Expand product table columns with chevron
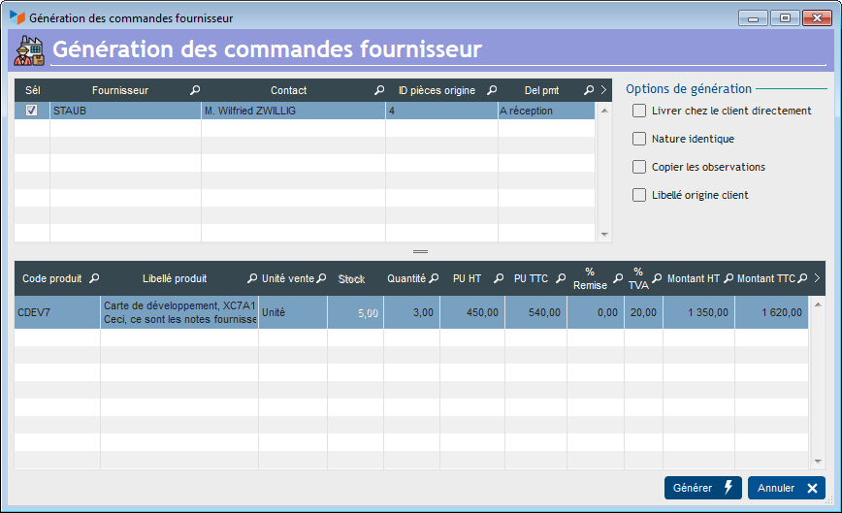The image size is (842, 513). click(817, 278)
